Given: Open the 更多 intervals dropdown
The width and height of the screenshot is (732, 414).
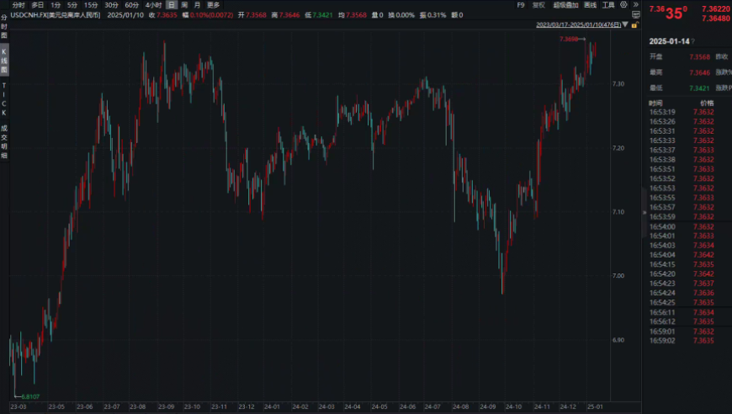Looking at the screenshot, I should (x=214, y=5).
